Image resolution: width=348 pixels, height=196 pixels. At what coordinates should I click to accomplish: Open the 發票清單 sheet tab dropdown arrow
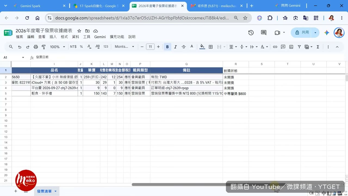pos(55,191)
